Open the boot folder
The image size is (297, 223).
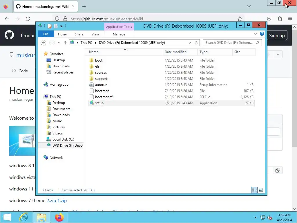99,60
